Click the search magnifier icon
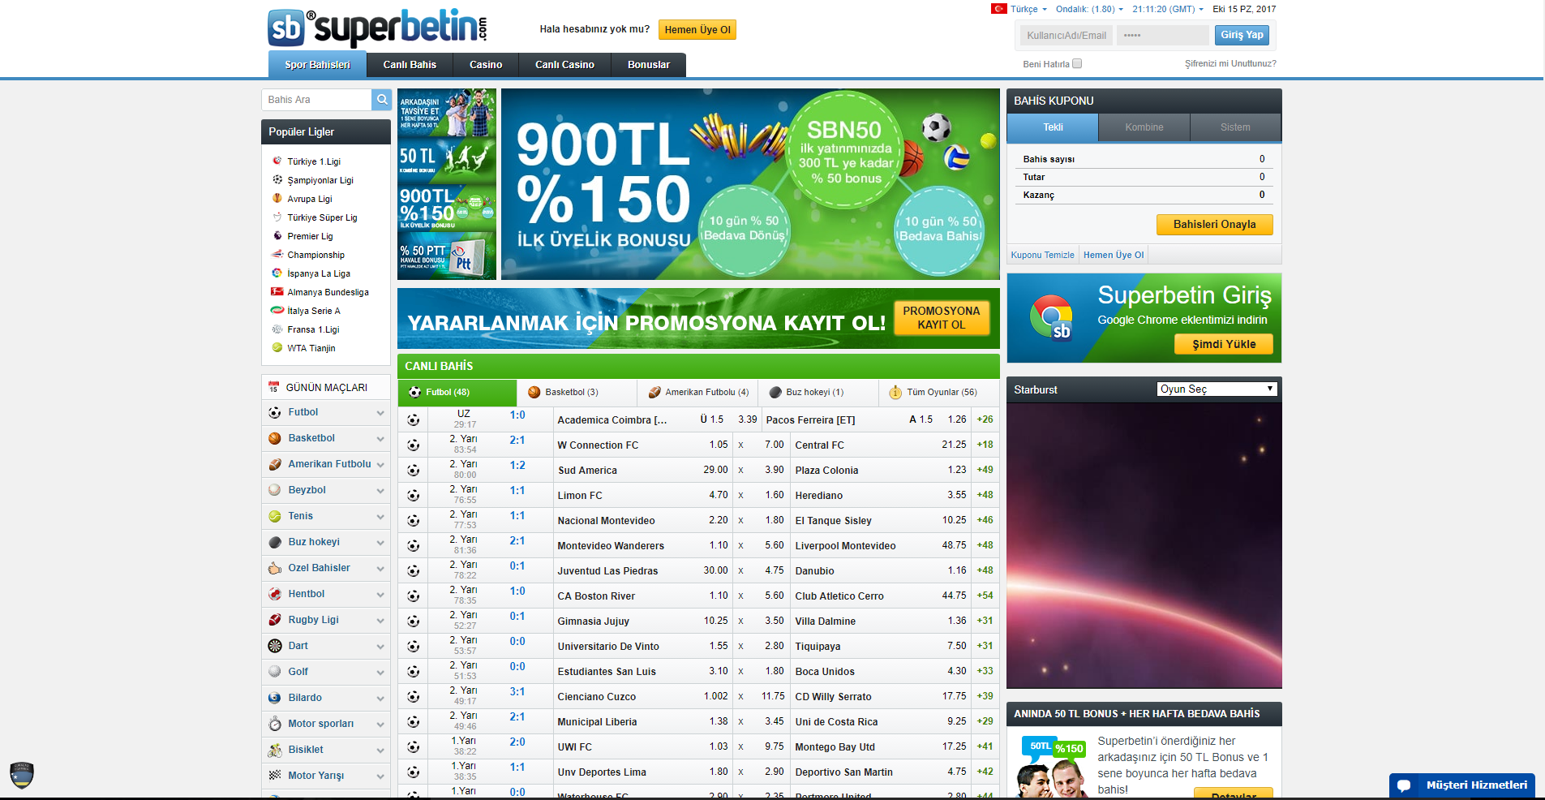1545x800 pixels. 381,100
